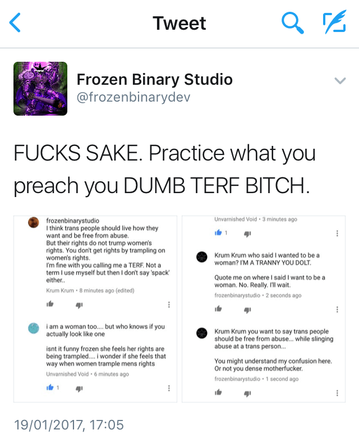359x439 pixels.
Task: Like the 'dense motherfucker' reply
Action: (x=219, y=393)
